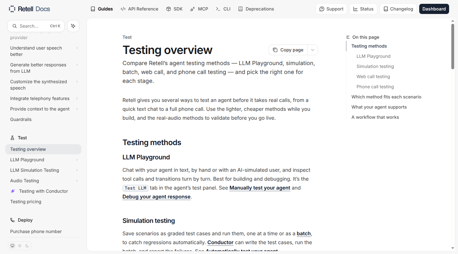Viewport: 458px width, 254px height.
Task: Open the CLI tab
Action: pyautogui.click(x=223, y=9)
